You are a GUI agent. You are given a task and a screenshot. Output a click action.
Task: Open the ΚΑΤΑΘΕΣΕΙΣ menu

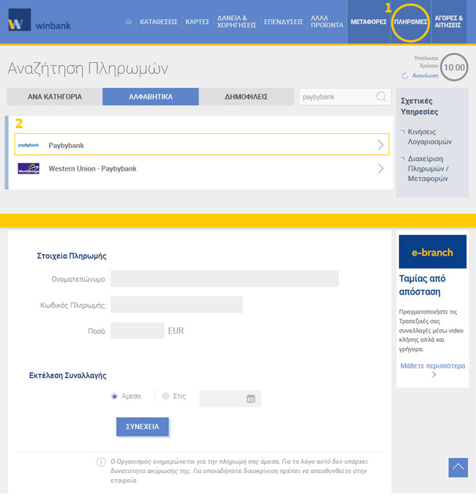click(158, 22)
